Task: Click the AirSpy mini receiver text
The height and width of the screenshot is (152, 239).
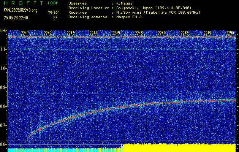Action: [158, 12]
